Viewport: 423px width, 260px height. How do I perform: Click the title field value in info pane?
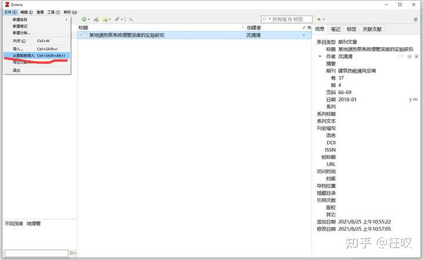(375, 49)
